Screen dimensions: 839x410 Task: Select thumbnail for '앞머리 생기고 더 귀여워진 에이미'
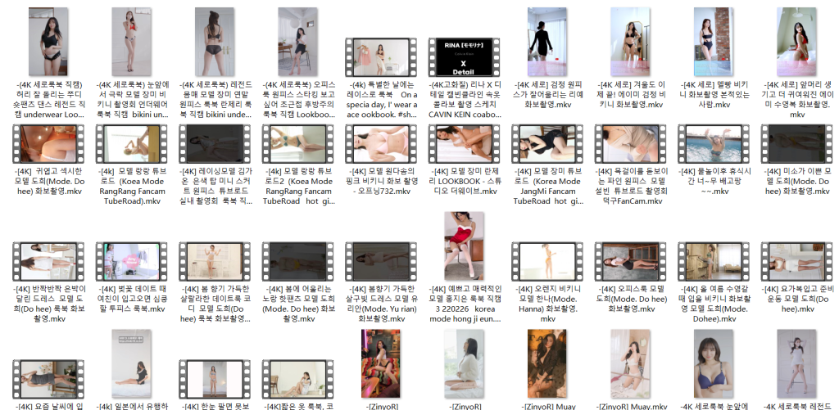pos(796,41)
